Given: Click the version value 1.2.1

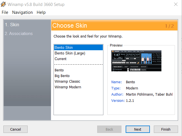Looking at the screenshot, I should [130, 100].
